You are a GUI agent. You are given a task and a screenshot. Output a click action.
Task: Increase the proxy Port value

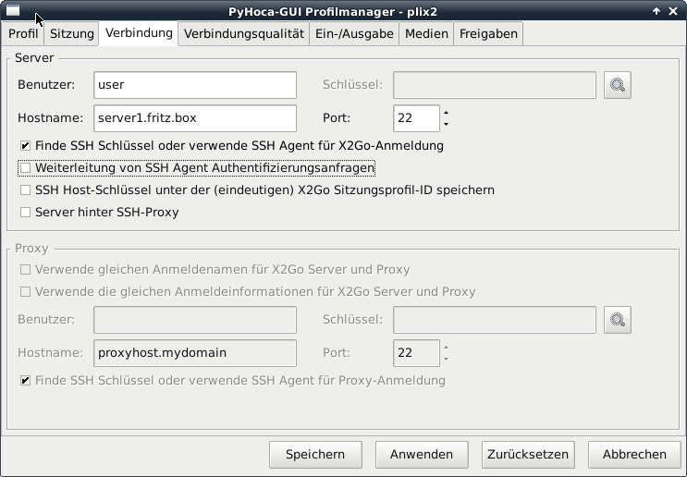point(446,348)
